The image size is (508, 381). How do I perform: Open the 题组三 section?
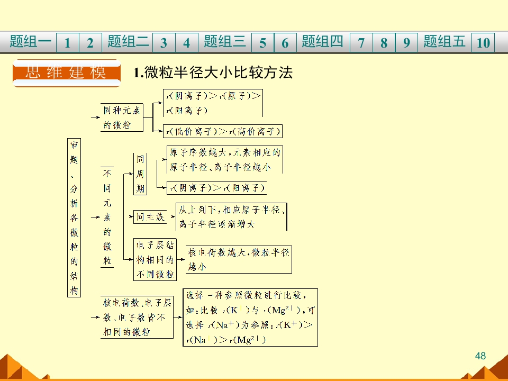[224, 42]
